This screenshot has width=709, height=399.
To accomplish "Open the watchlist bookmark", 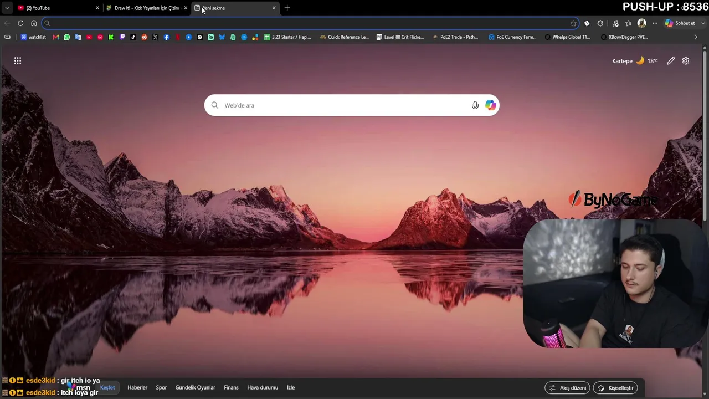I will [33, 37].
